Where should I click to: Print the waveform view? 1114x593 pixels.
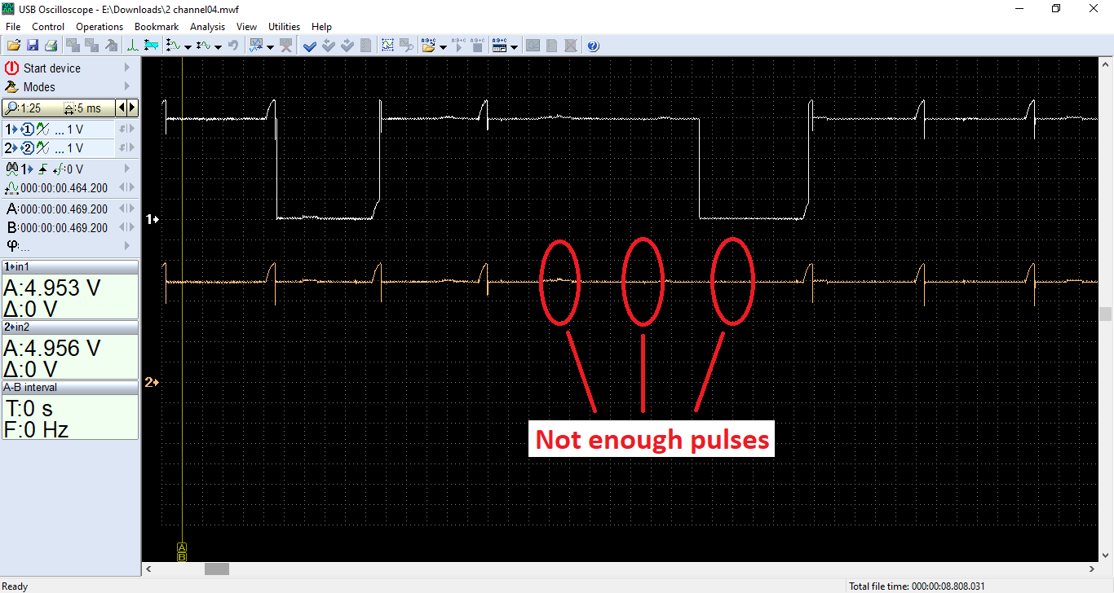point(50,45)
